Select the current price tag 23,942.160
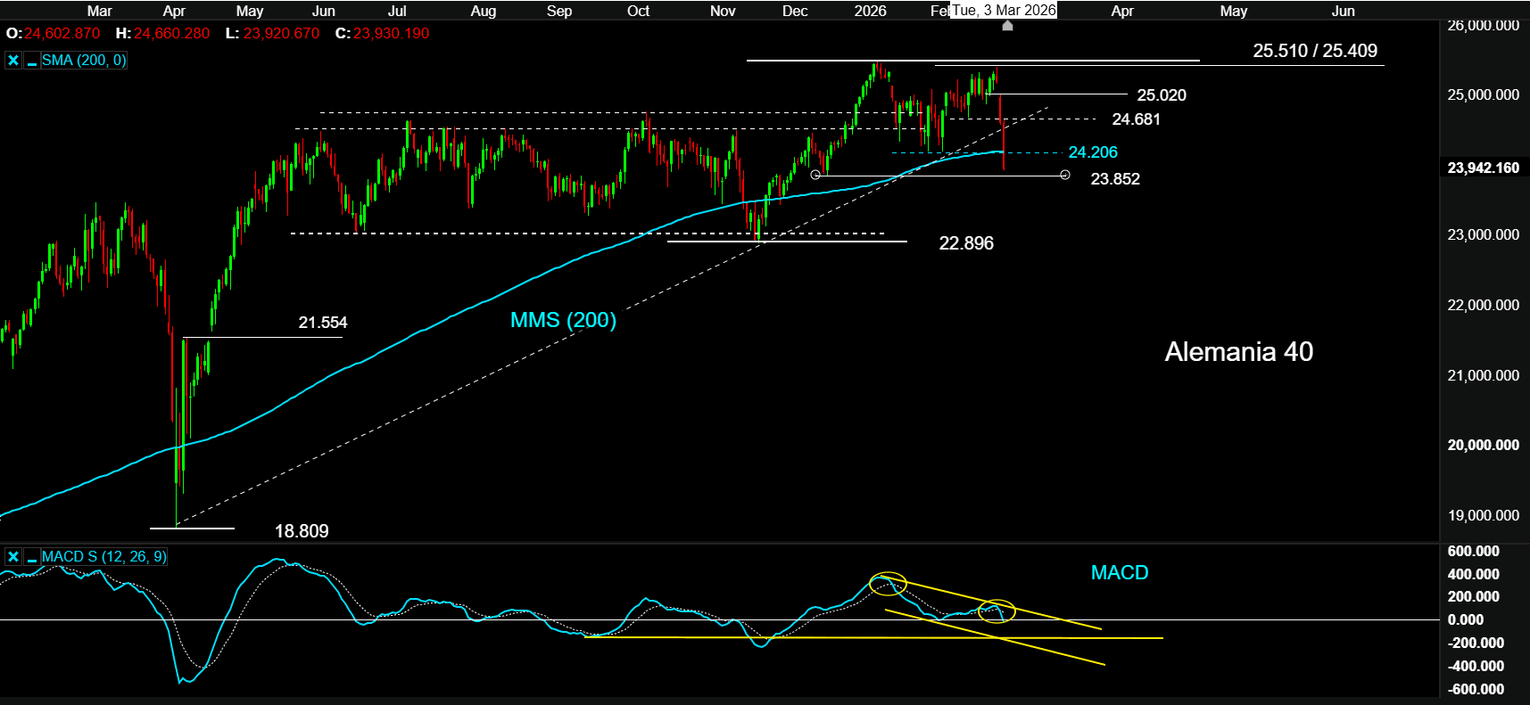Image resolution: width=1530 pixels, height=705 pixels. [1483, 168]
